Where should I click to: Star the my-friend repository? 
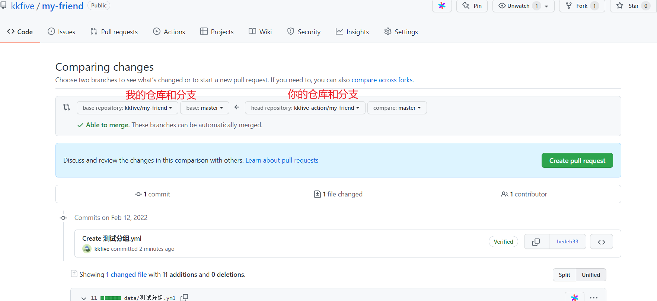coord(634,6)
